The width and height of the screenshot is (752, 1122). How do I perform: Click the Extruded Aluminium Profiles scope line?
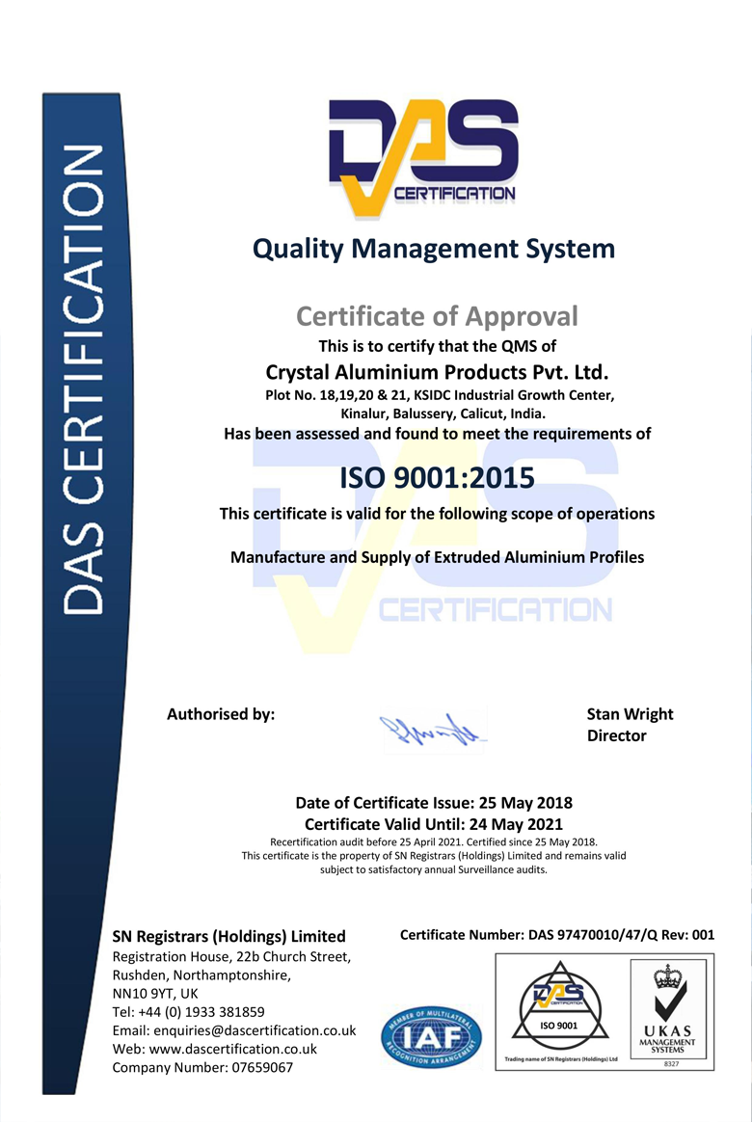click(437, 557)
